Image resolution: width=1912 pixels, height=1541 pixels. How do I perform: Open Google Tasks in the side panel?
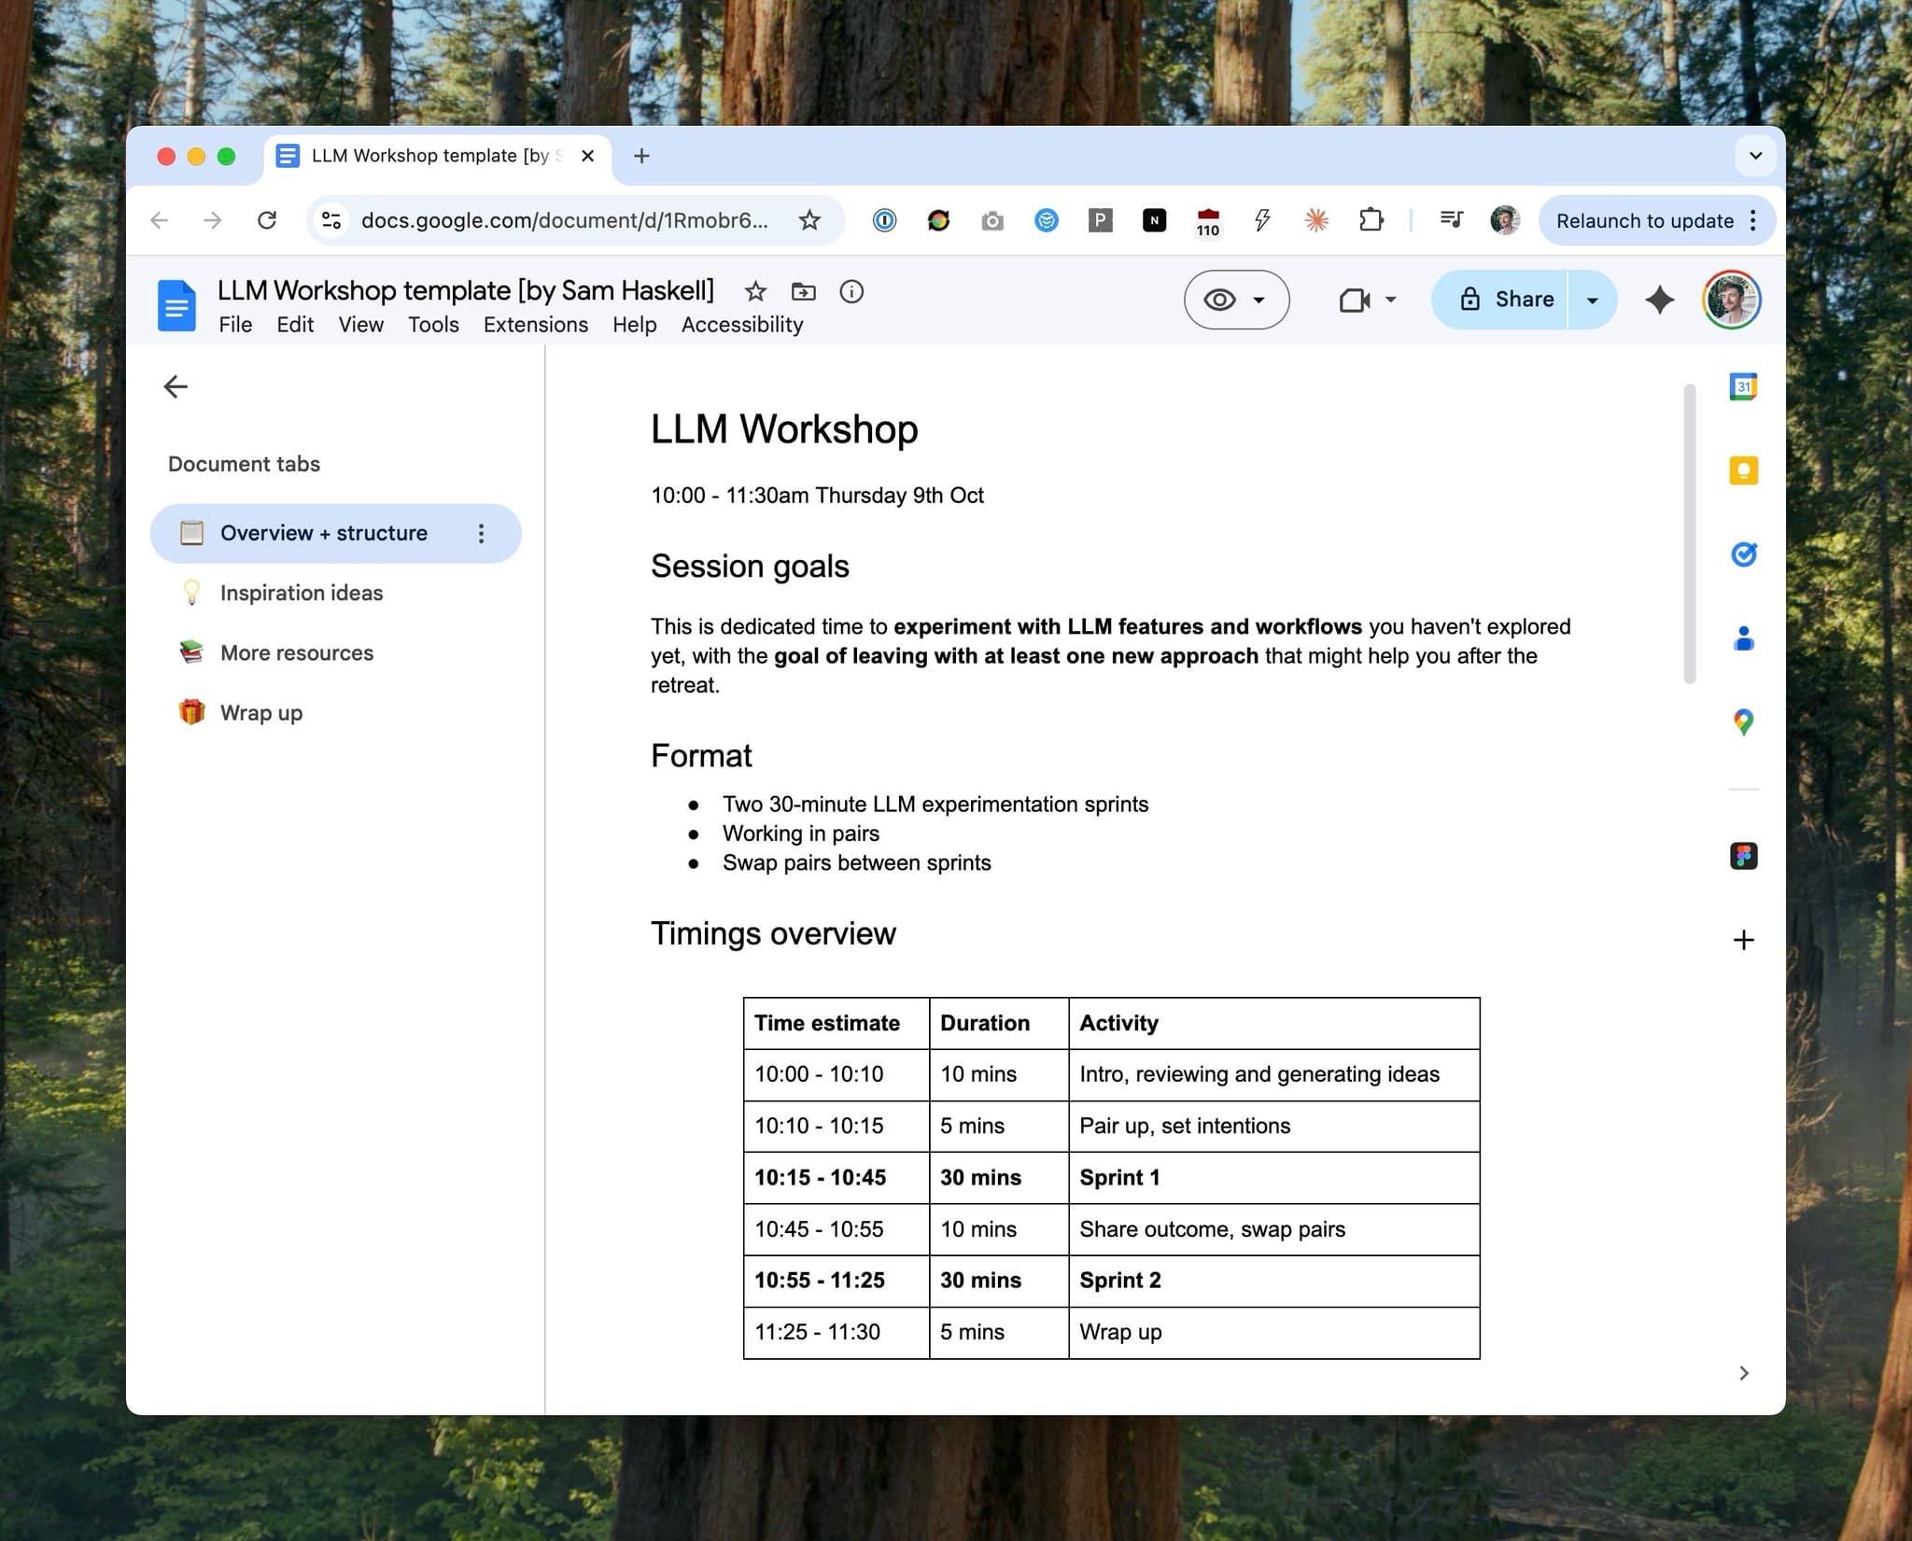click(1743, 554)
